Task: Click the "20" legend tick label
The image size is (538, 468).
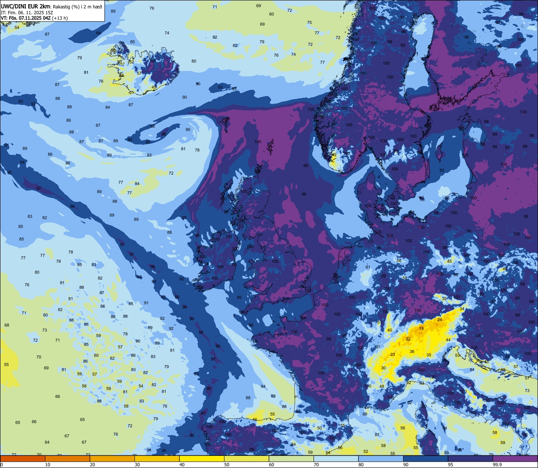Action: (x=92, y=465)
